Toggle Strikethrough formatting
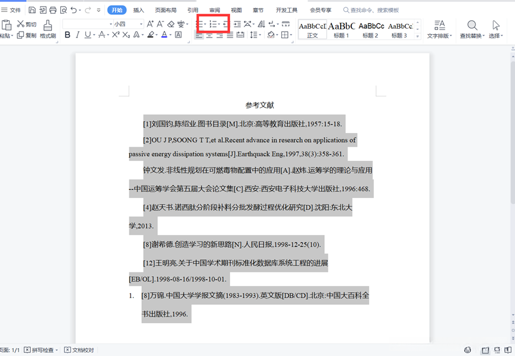515x356 pixels. (x=102, y=35)
